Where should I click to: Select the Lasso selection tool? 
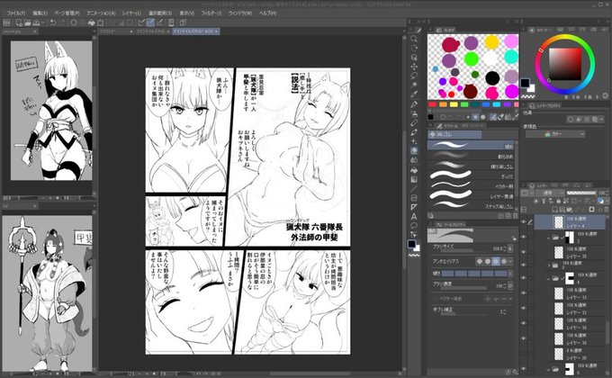point(414,76)
